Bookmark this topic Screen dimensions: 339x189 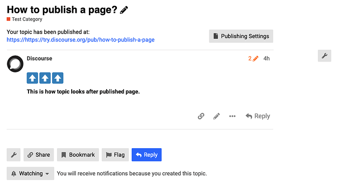pos(78,155)
